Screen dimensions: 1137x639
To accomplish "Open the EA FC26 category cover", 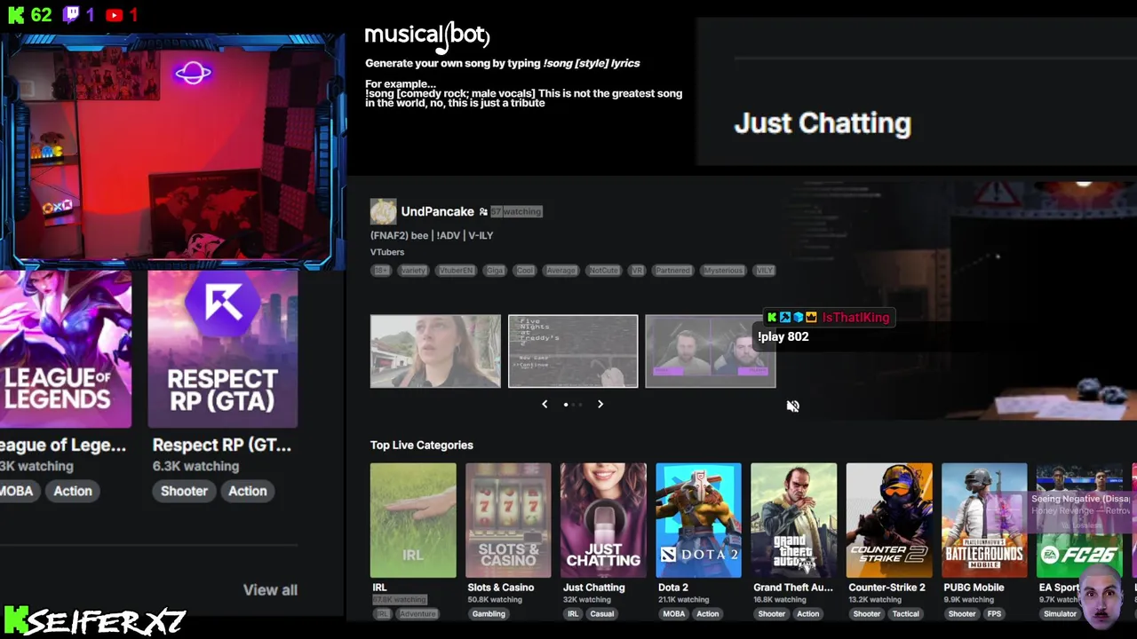I will (1079, 520).
